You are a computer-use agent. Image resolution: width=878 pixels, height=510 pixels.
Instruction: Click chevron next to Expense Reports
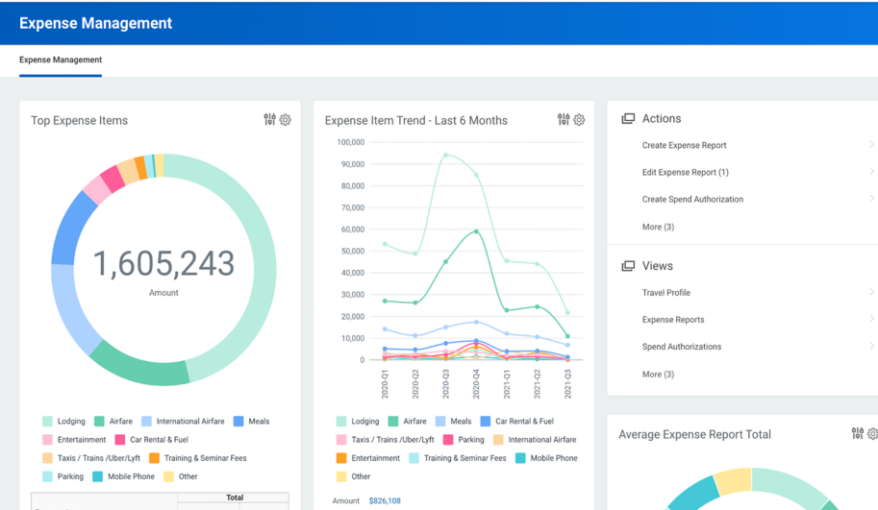pos(872,319)
